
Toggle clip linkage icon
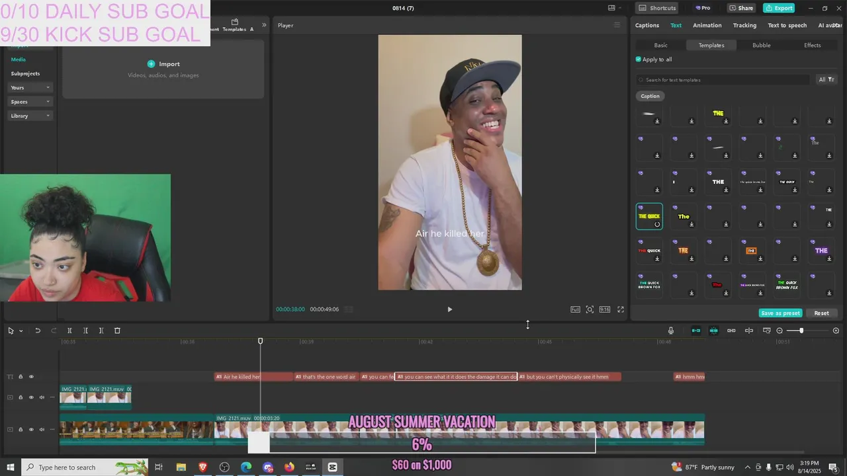(731, 331)
